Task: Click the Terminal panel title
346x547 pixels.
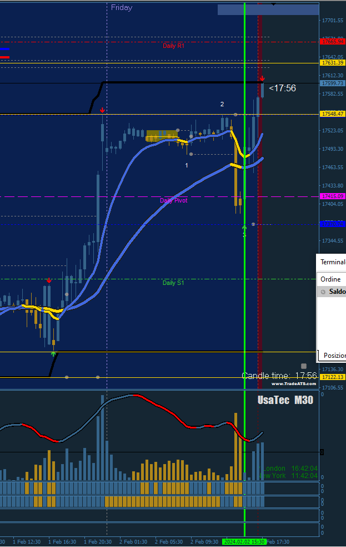Action: point(333,262)
